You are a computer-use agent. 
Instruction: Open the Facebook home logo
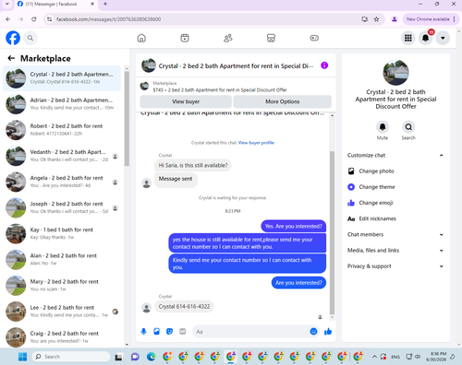click(13, 38)
